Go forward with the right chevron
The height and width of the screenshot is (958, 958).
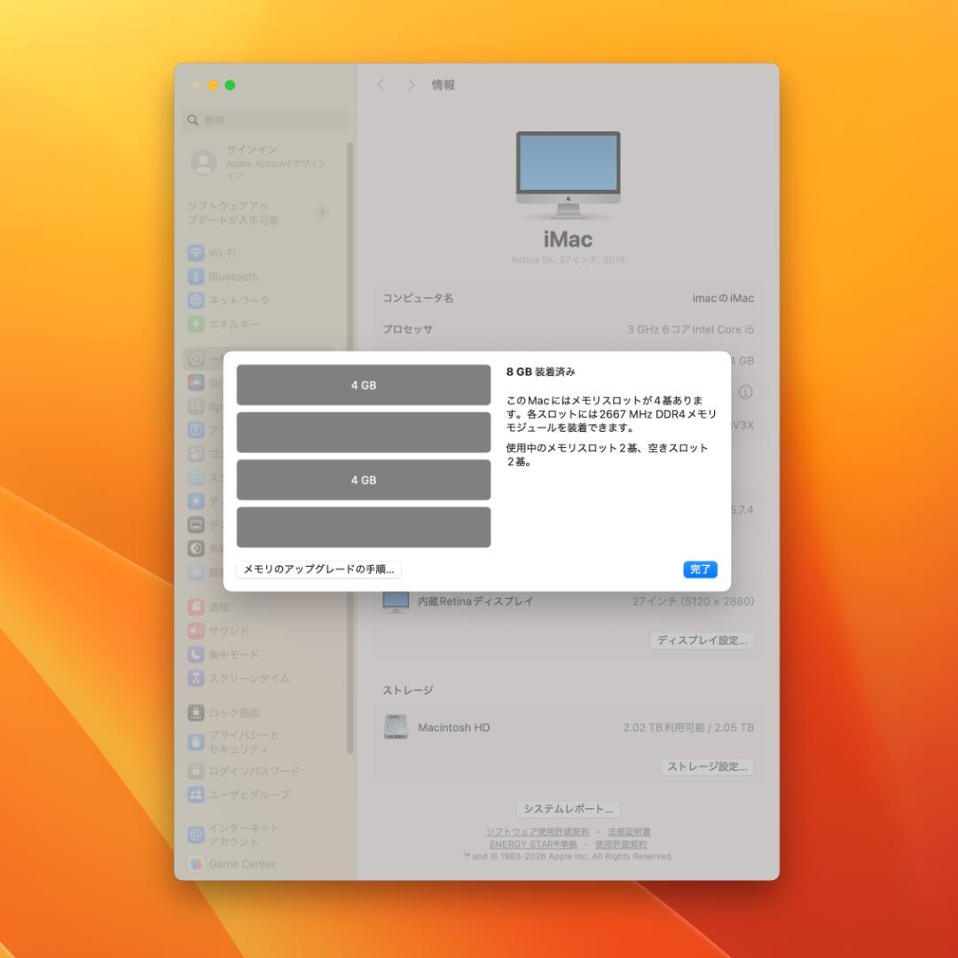411,85
